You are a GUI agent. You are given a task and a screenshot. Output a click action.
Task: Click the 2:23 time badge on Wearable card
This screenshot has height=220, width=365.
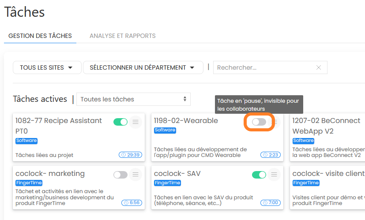(270, 155)
